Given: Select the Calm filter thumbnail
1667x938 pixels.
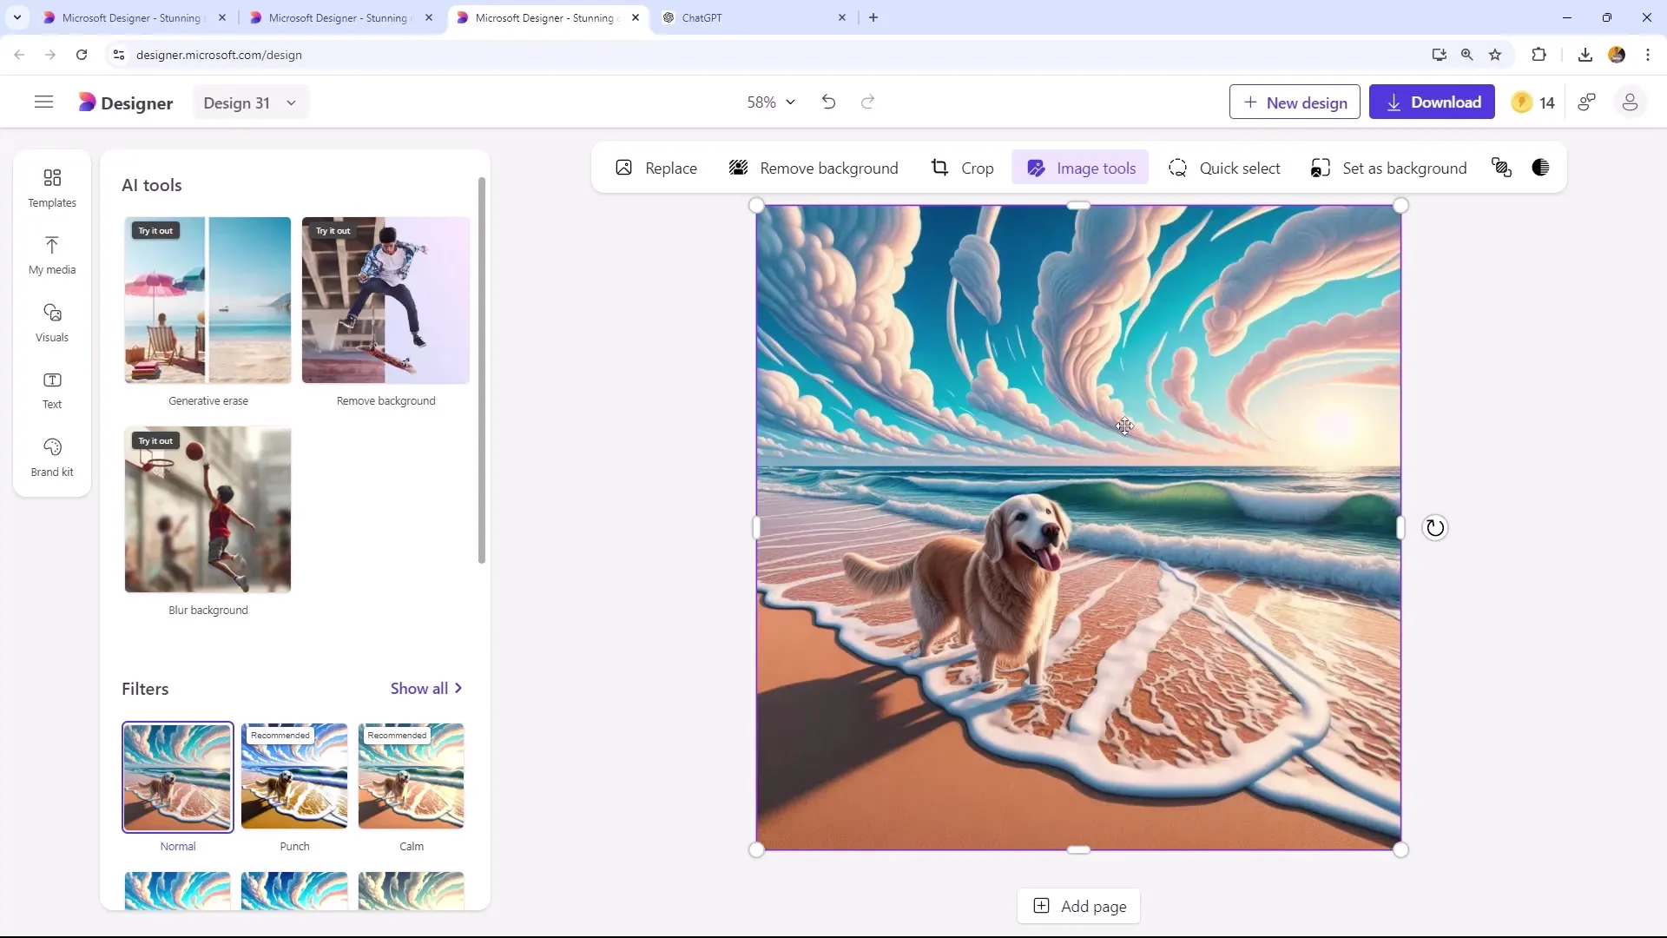Looking at the screenshot, I should click(x=411, y=776).
